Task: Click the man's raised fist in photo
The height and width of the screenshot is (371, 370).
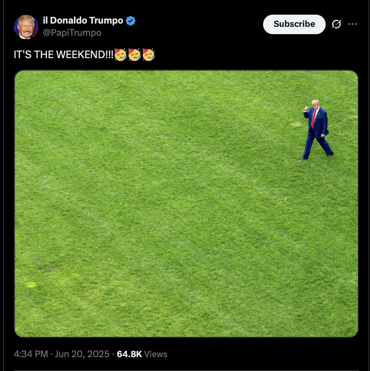Action: (x=306, y=109)
